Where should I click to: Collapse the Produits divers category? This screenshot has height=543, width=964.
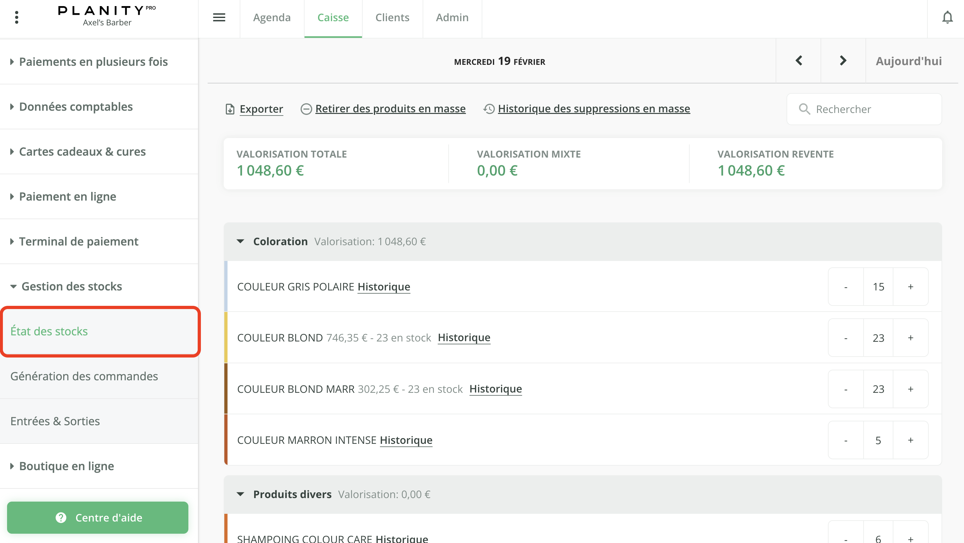[241, 494]
